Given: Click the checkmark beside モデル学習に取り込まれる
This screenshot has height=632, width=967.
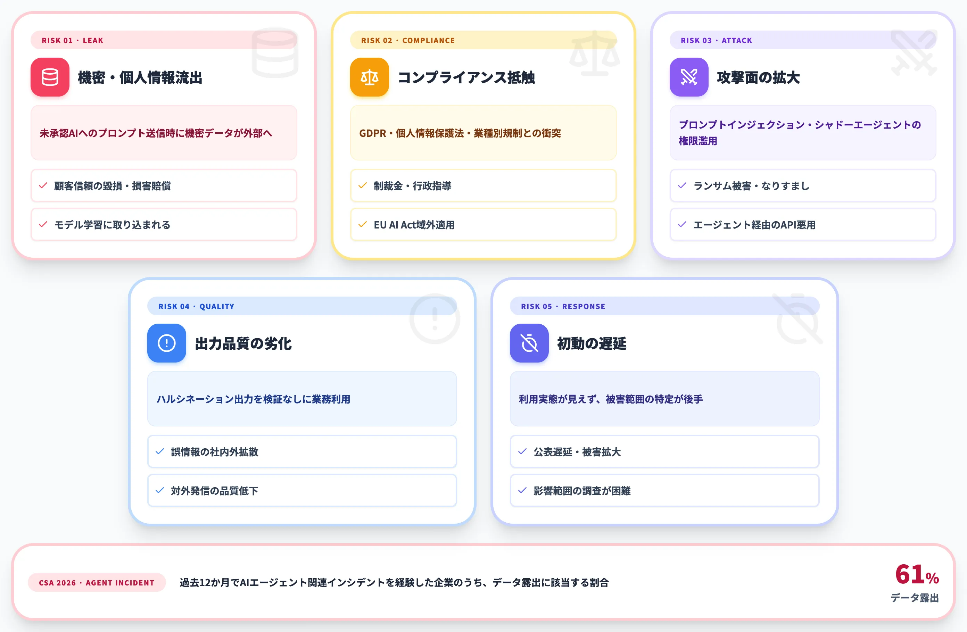Looking at the screenshot, I should (x=43, y=225).
